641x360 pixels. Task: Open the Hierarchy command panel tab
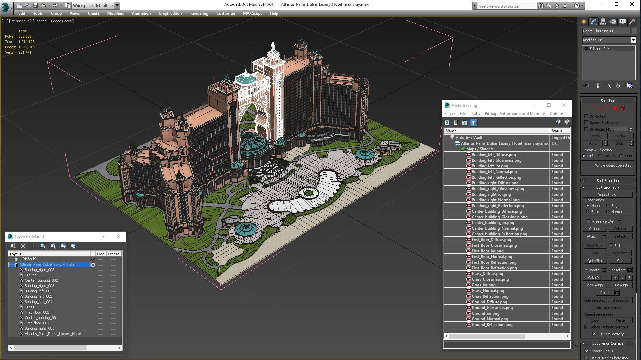point(603,22)
